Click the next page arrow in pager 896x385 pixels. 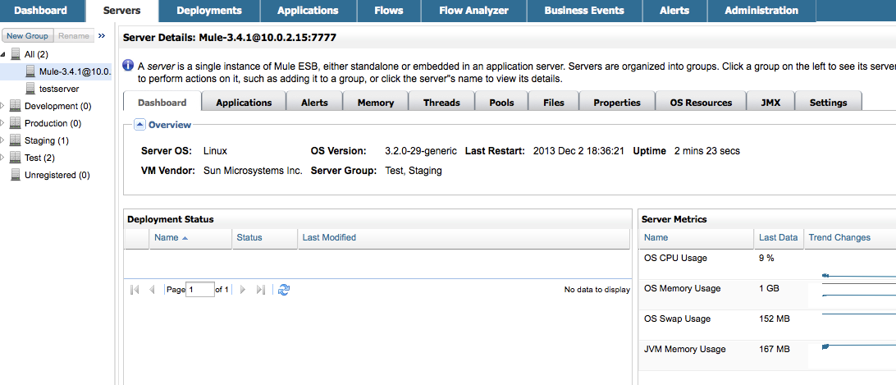tap(243, 290)
